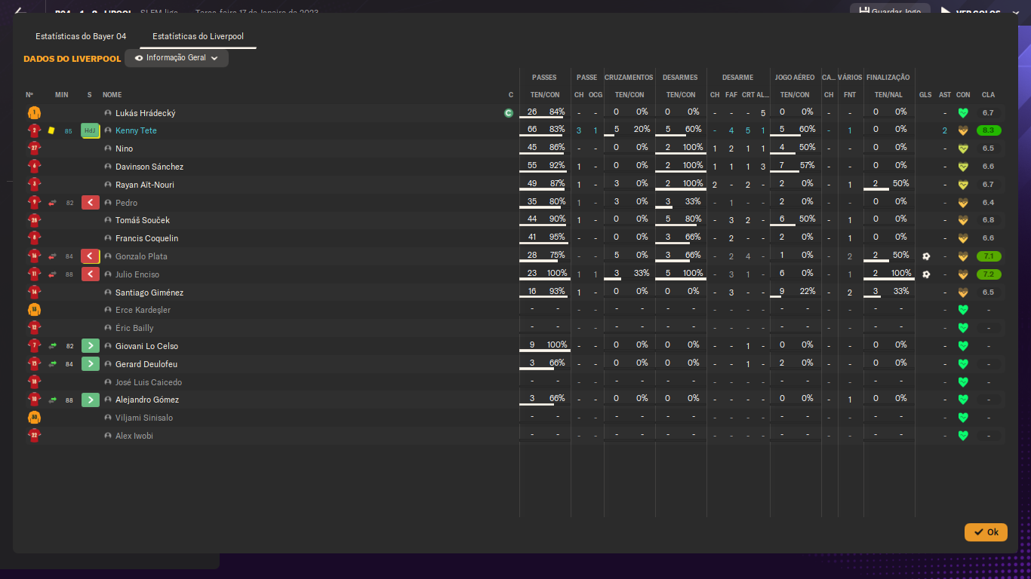Click the goal ball icon in Gonzalo Plata's row

click(926, 256)
